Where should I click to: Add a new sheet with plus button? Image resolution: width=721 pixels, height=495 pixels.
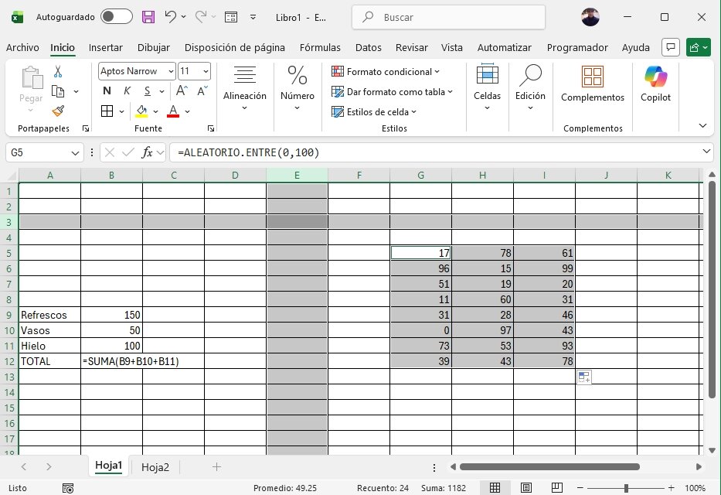[x=216, y=466]
